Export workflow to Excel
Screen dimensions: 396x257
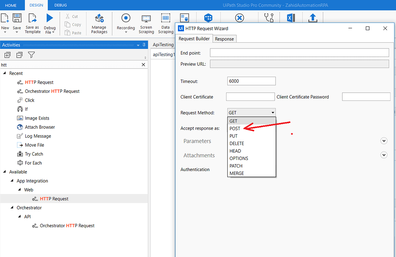pyautogui.click(x=291, y=18)
